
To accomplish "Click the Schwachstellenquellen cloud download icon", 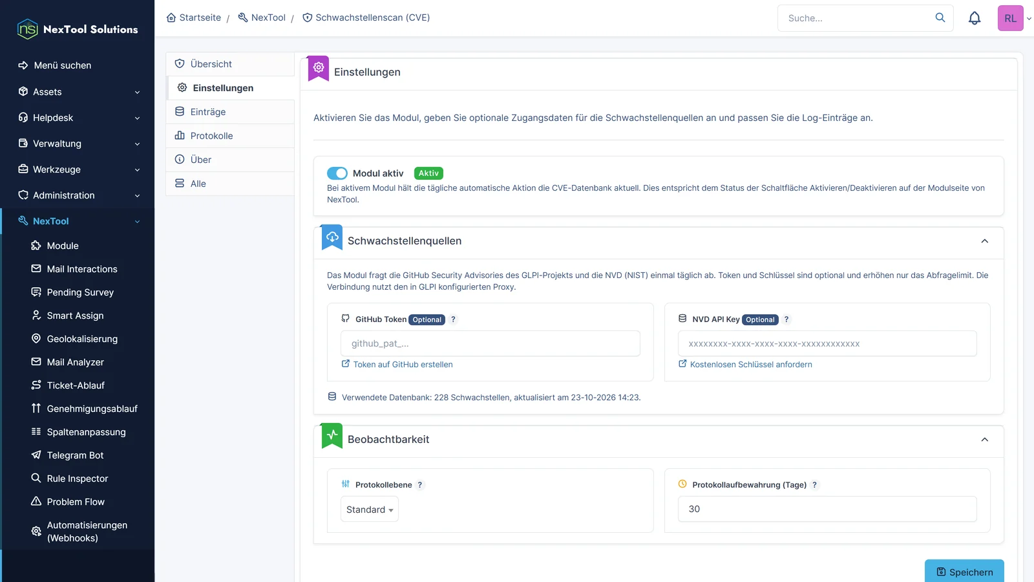I will click(x=332, y=237).
